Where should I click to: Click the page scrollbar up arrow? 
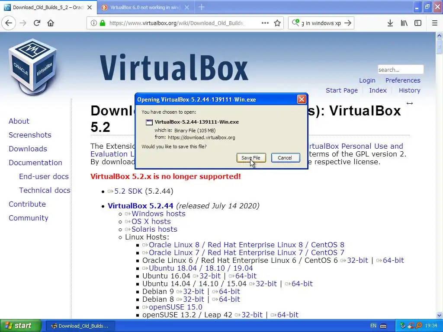[439, 35]
